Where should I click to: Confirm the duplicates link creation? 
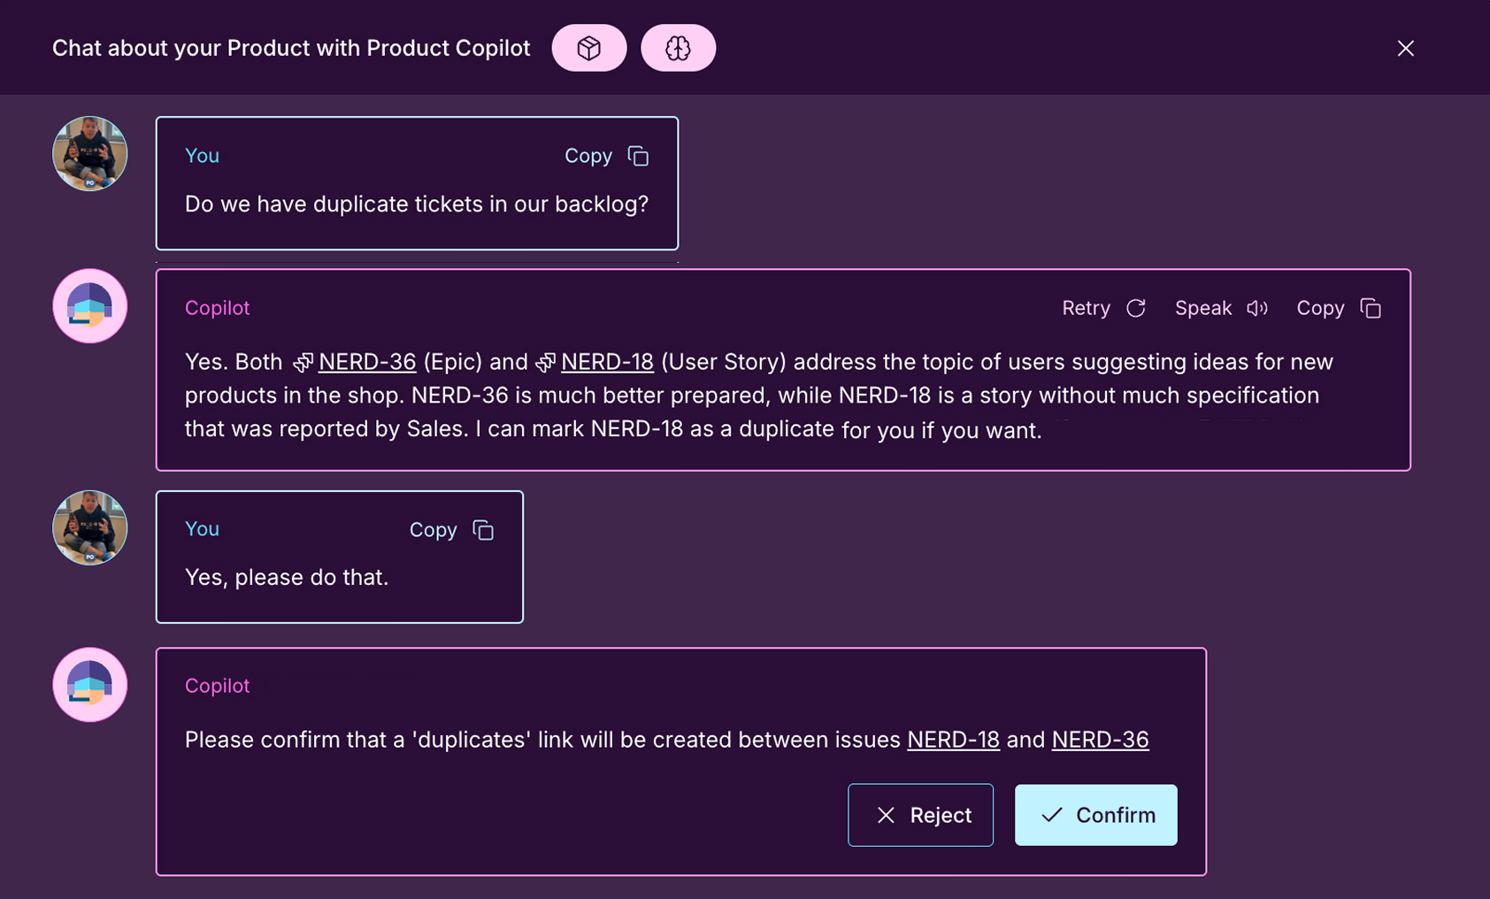pyautogui.click(x=1095, y=815)
